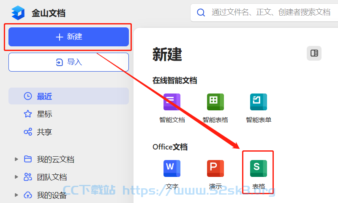Create a new Office 文字 document

pos(172,168)
